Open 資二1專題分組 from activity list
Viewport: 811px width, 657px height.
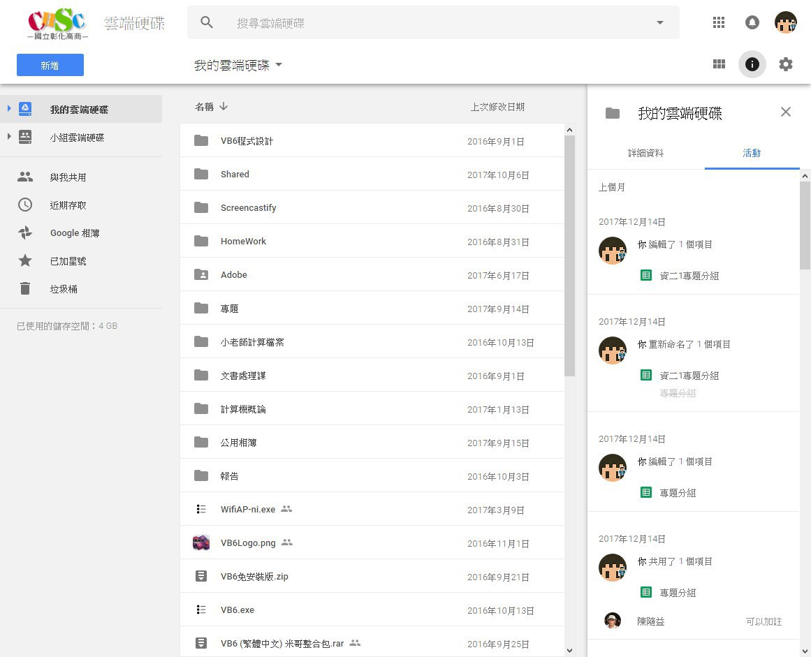coord(689,276)
